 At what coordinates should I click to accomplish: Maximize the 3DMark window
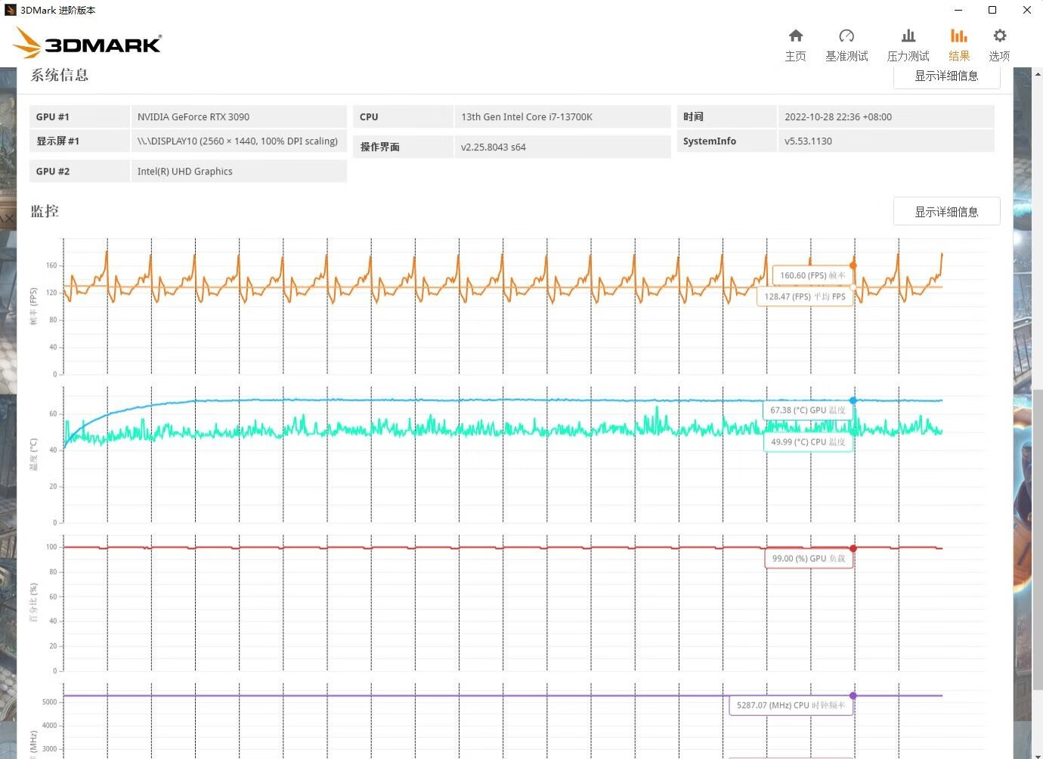pos(992,10)
